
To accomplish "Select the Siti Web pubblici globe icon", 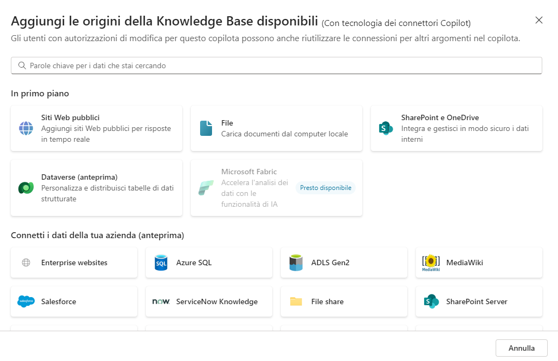I will pyautogui.click(x=26, y=129).
